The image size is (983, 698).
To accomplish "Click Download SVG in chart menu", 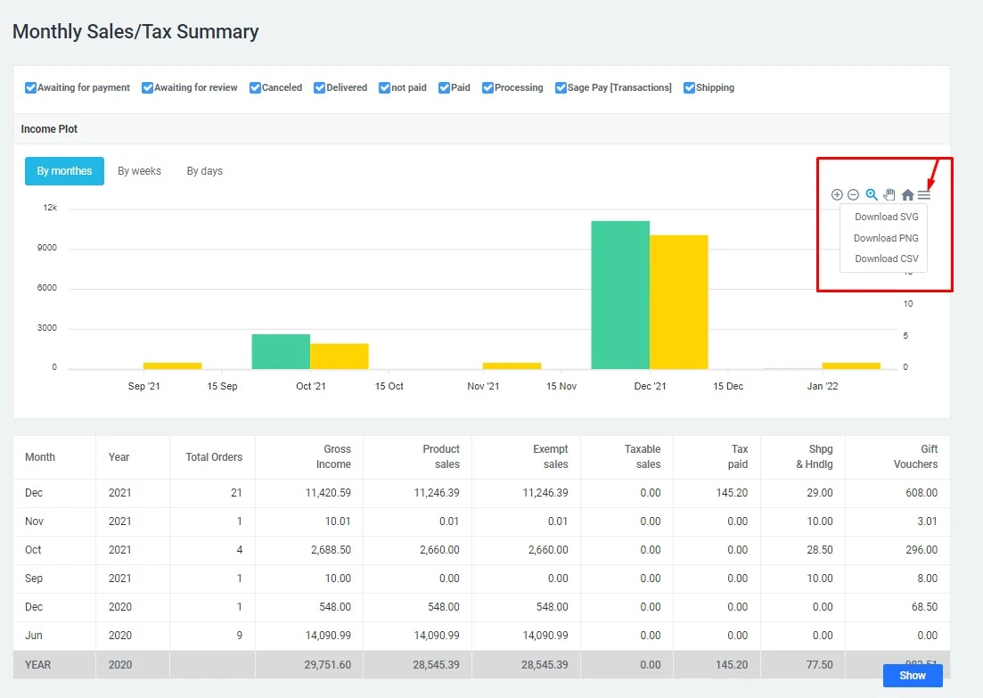I will [886, 216].
